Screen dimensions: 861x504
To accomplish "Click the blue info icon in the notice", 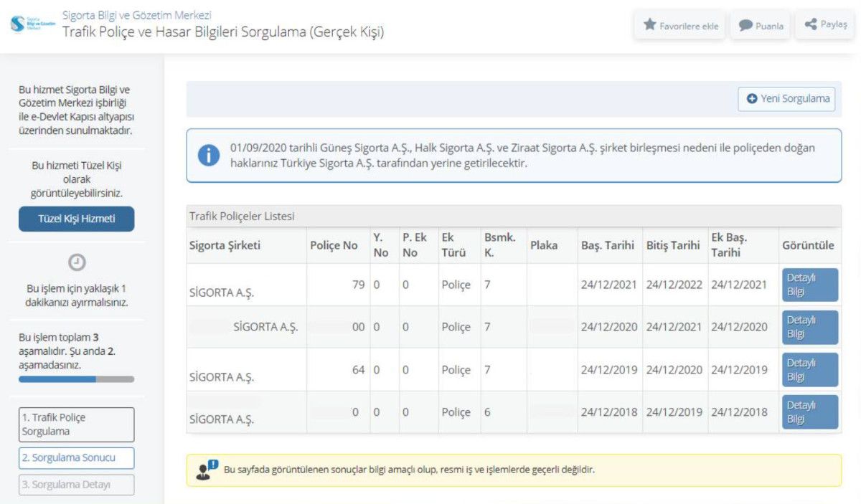I will [209, 156].
